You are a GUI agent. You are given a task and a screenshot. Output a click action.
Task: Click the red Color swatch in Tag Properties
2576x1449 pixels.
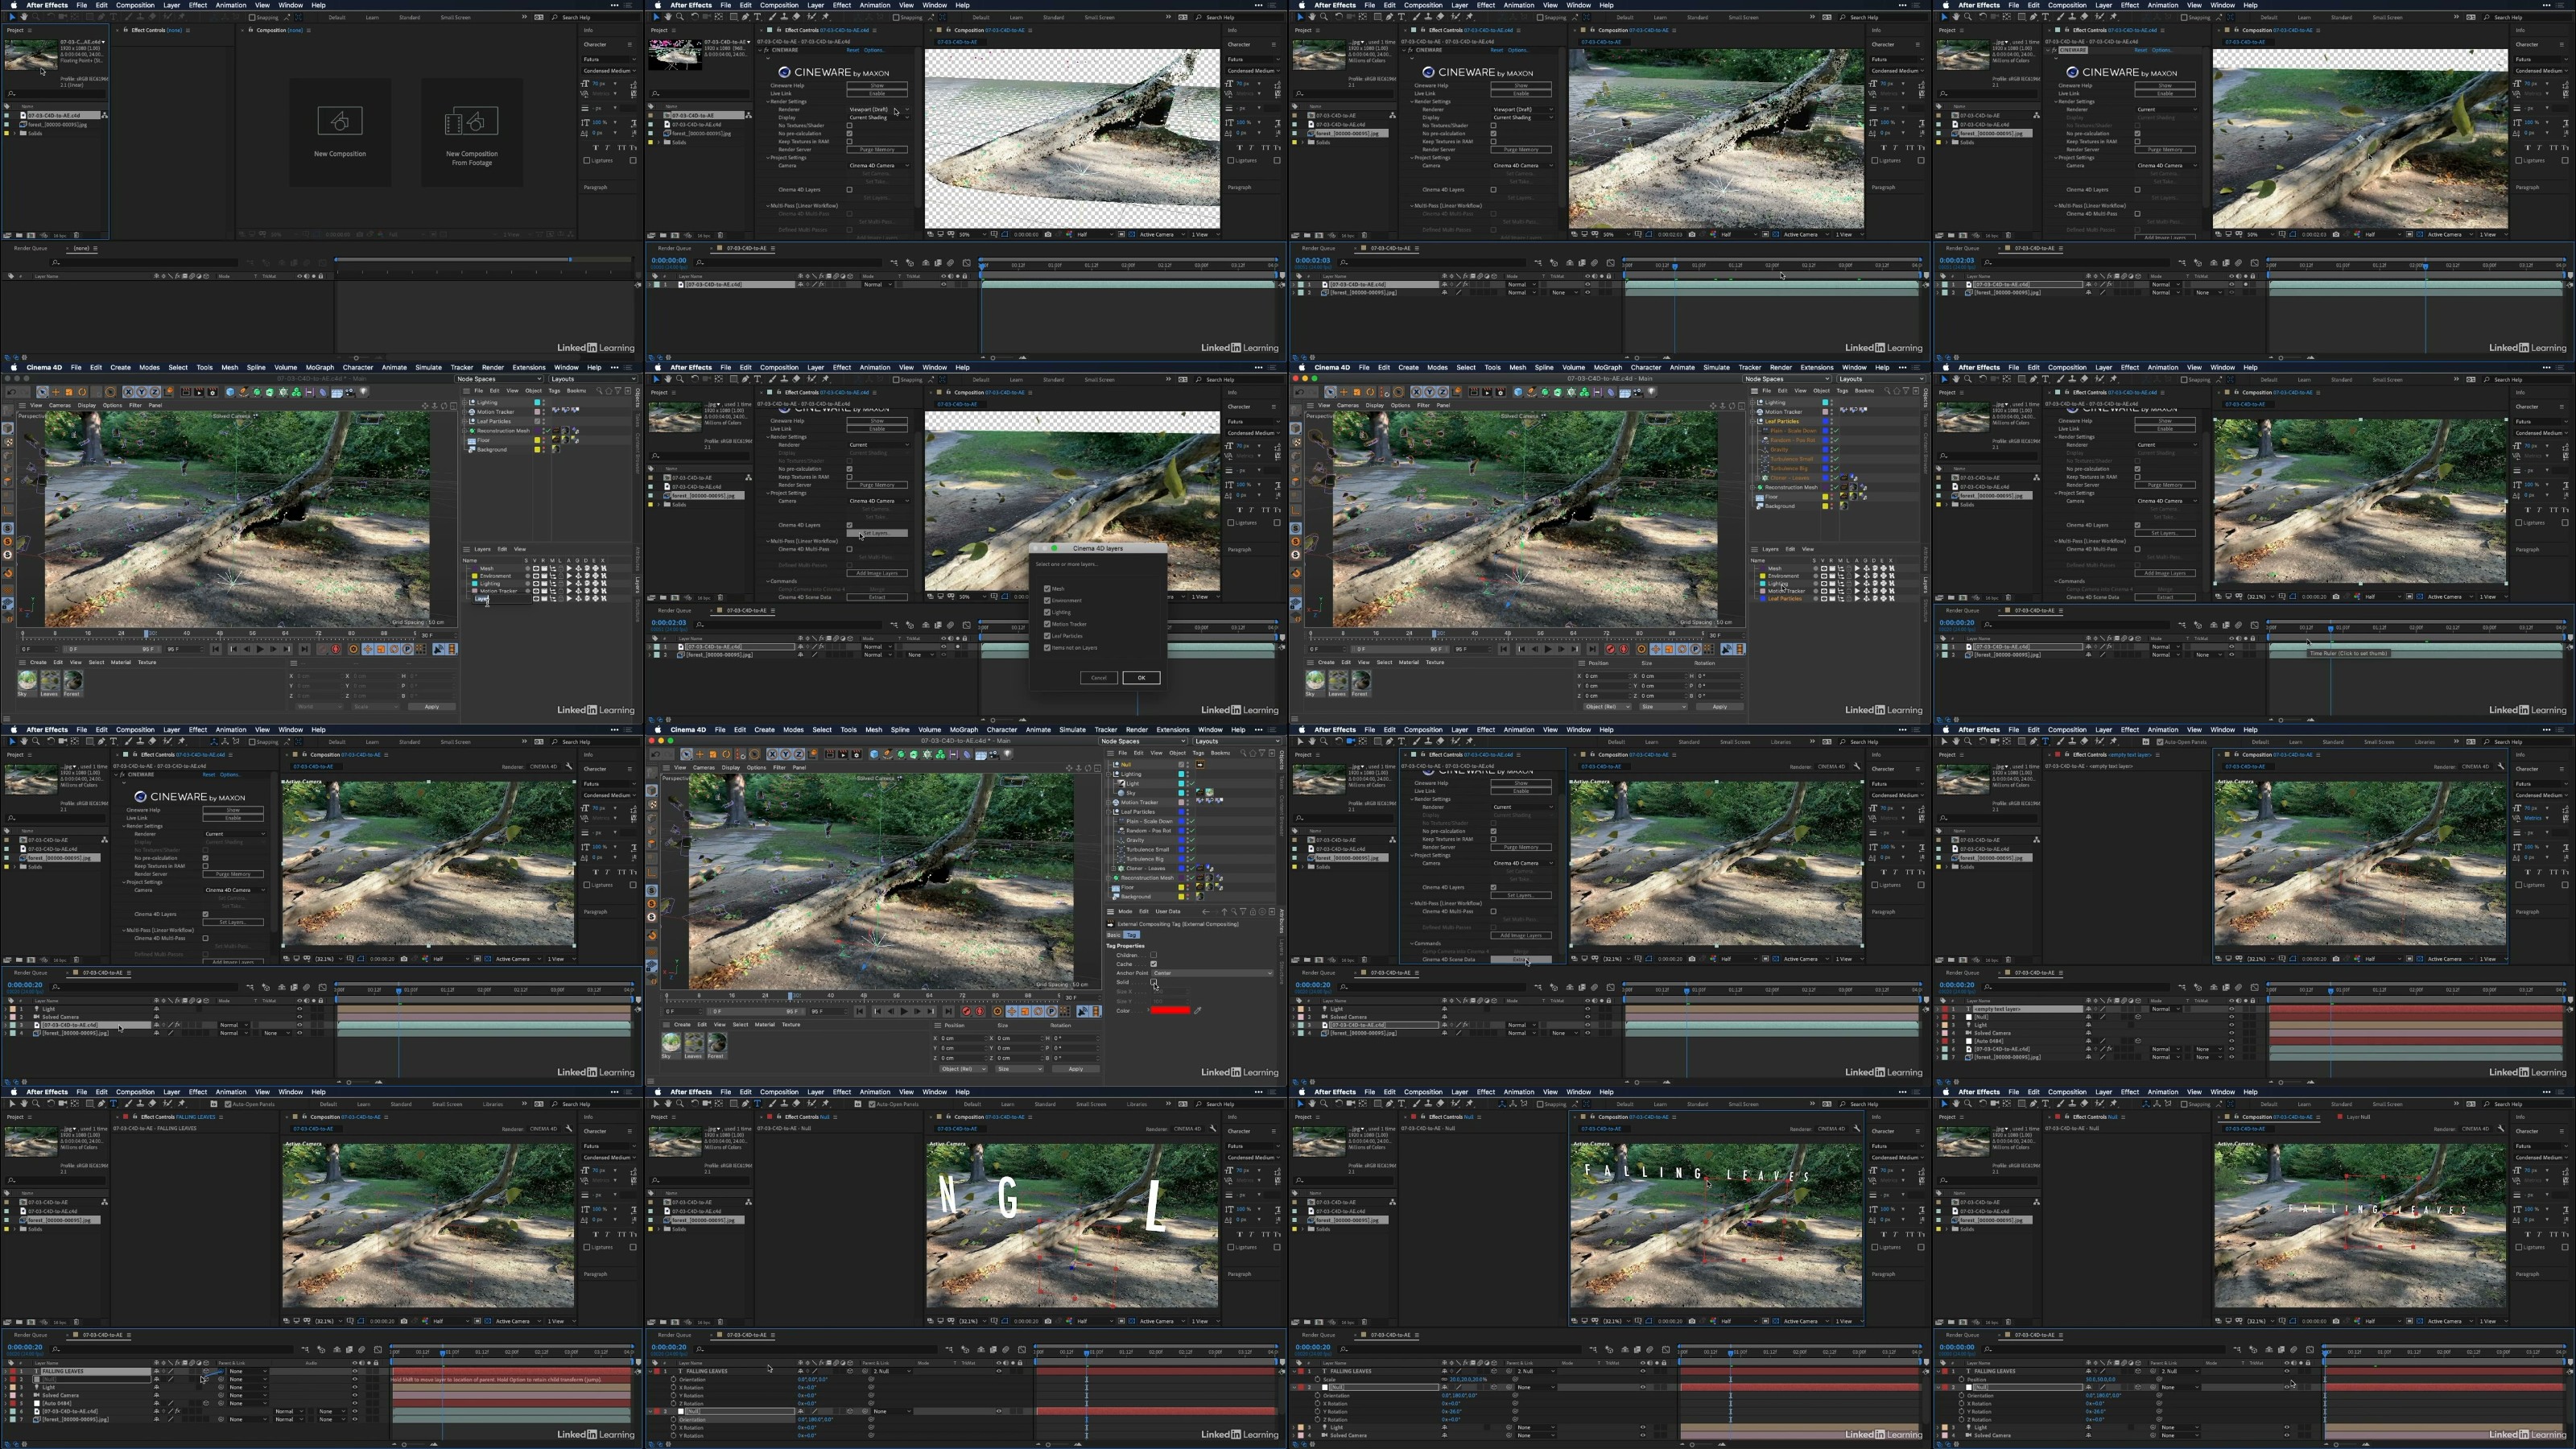1170,1010
